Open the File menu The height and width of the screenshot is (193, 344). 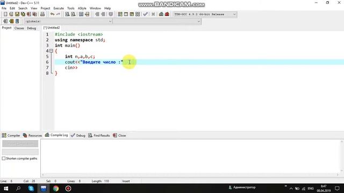(4, 9)
